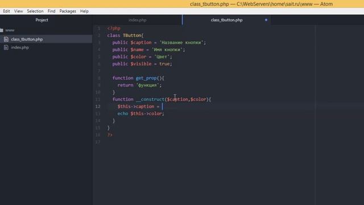Click '$this->caption' on line 12
364x205 pixels.
136,106
